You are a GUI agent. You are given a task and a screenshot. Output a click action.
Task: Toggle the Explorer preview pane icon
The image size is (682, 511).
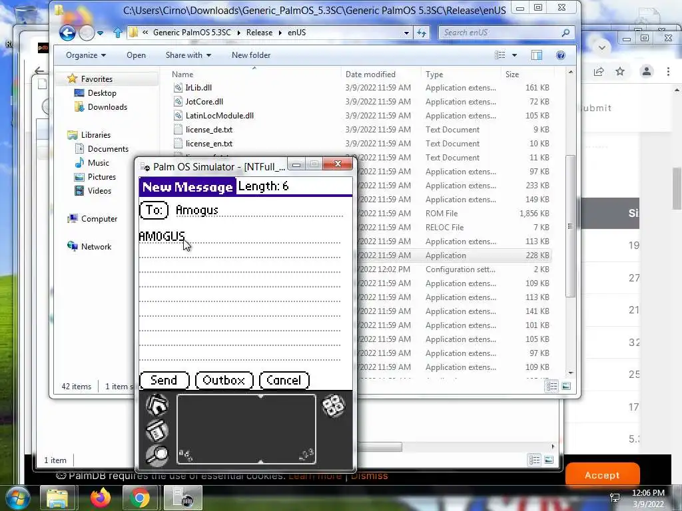[x=537, y=55]
